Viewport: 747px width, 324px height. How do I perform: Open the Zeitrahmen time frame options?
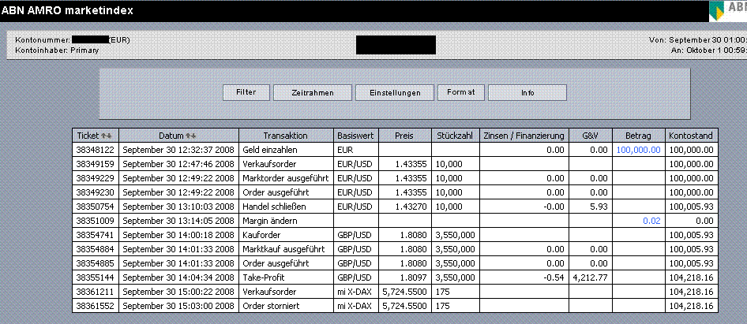click(312, 93)
